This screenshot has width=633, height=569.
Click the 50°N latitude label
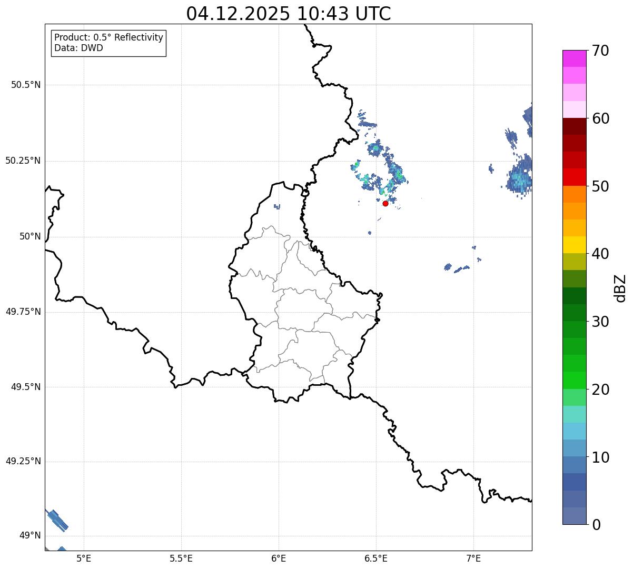pos(30,236)
